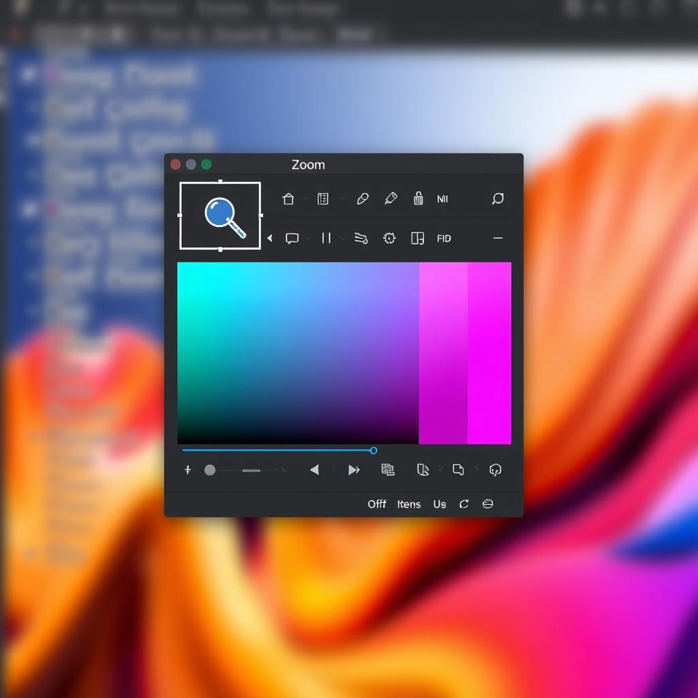
Task: Click the Us option in the footer
Action: click(x=440, y=504)
